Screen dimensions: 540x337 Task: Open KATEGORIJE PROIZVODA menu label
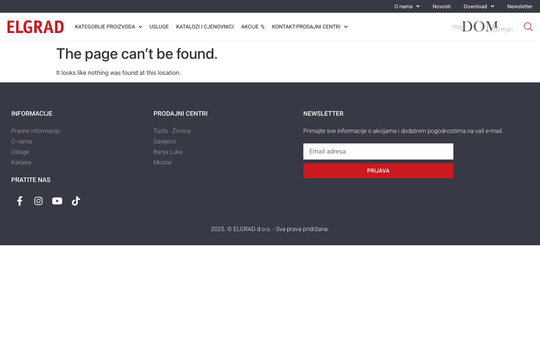tap(105, 27)
